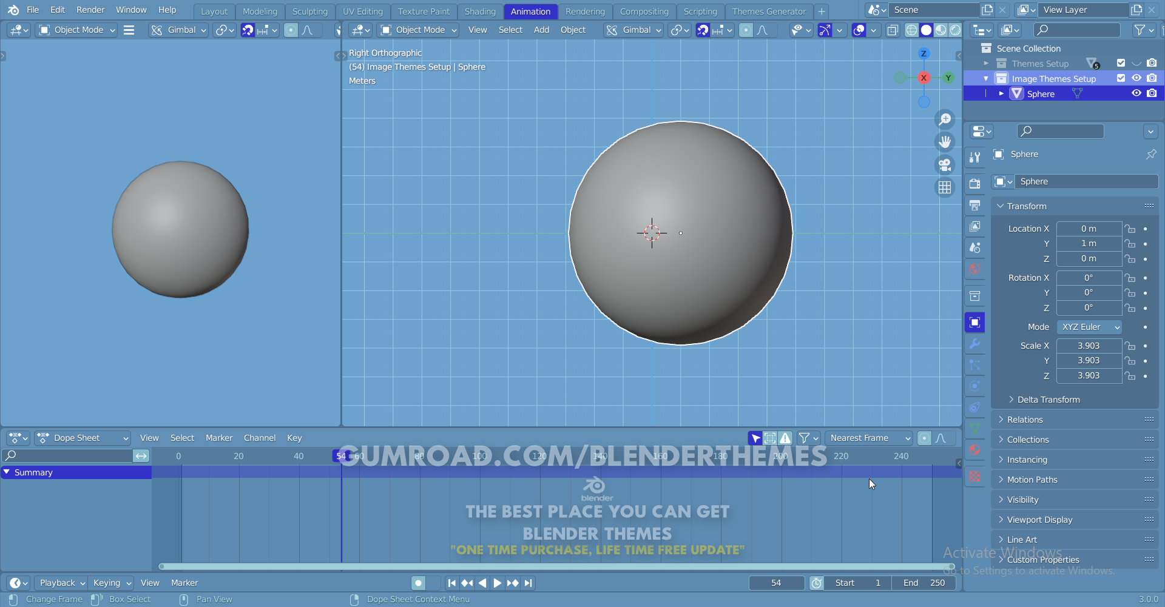Open the rotation Mode XYZ Euler dropdown
Screen dimensions: 1165x607
[x=1089, y=327]
